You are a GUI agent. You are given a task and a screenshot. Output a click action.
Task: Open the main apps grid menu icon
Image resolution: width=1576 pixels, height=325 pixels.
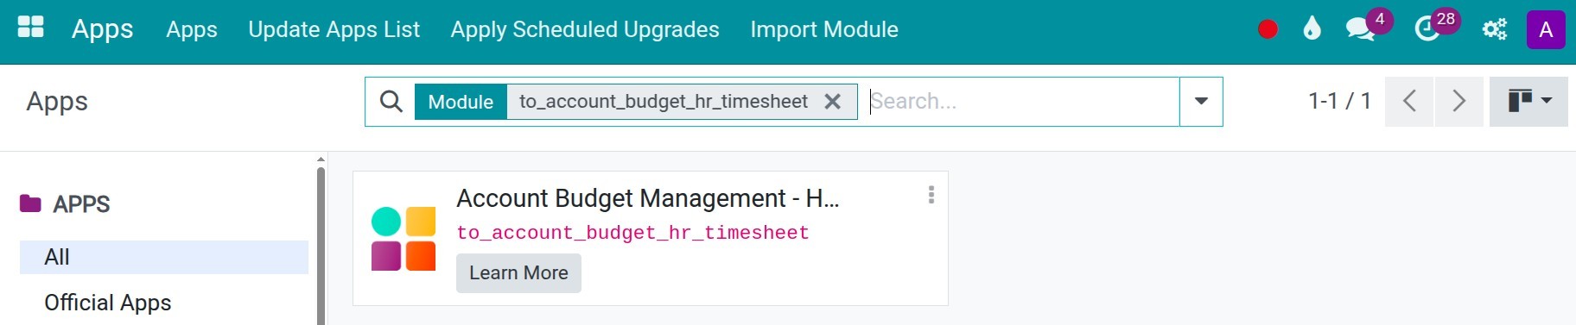[30, 28]
